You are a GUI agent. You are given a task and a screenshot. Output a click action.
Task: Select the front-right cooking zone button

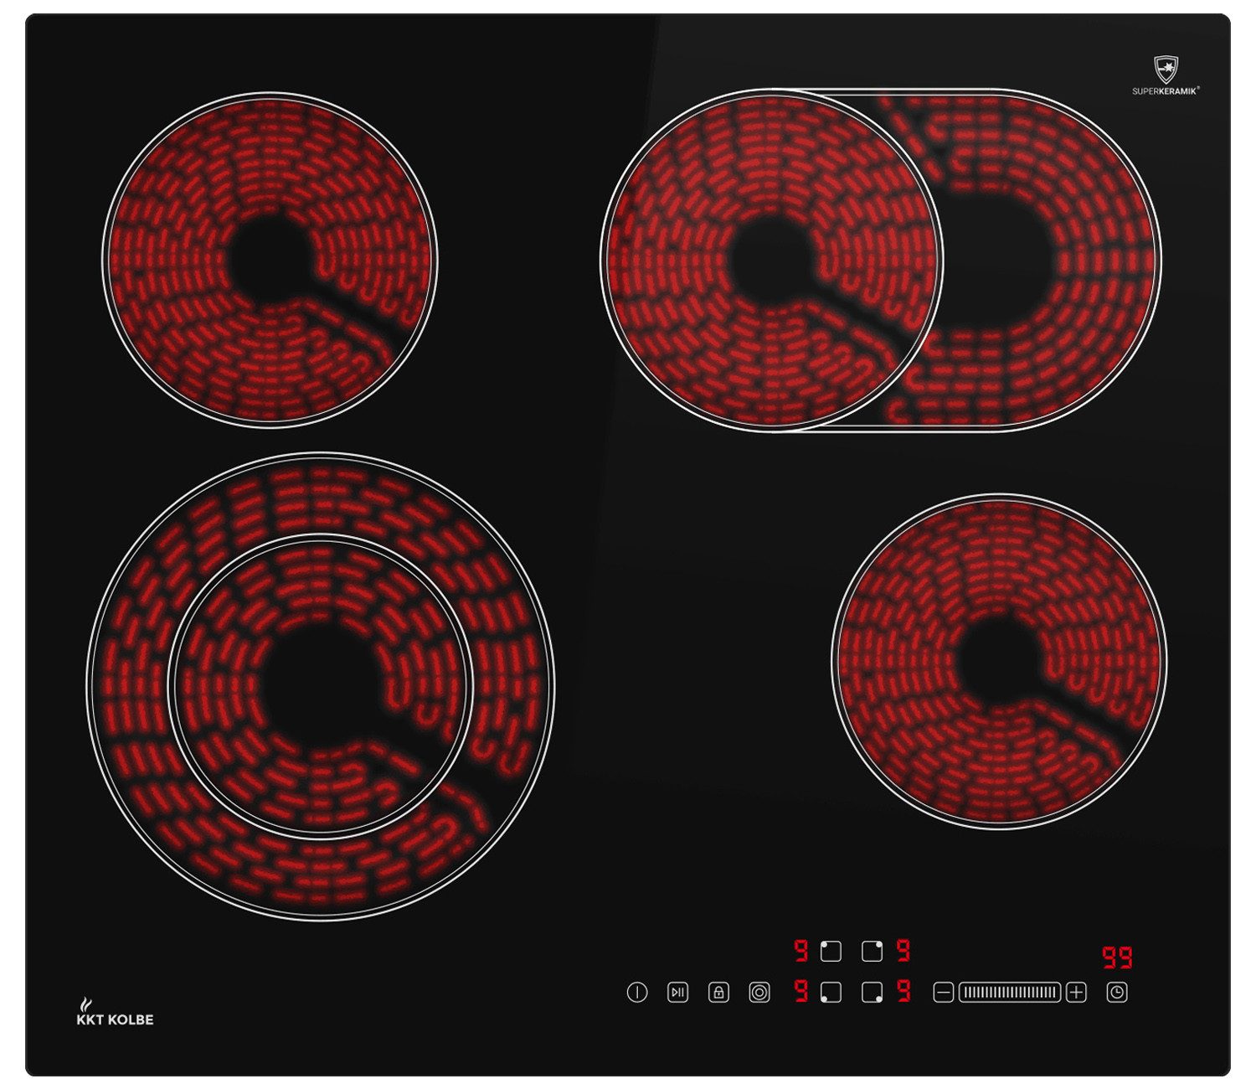tap(873, 993)
